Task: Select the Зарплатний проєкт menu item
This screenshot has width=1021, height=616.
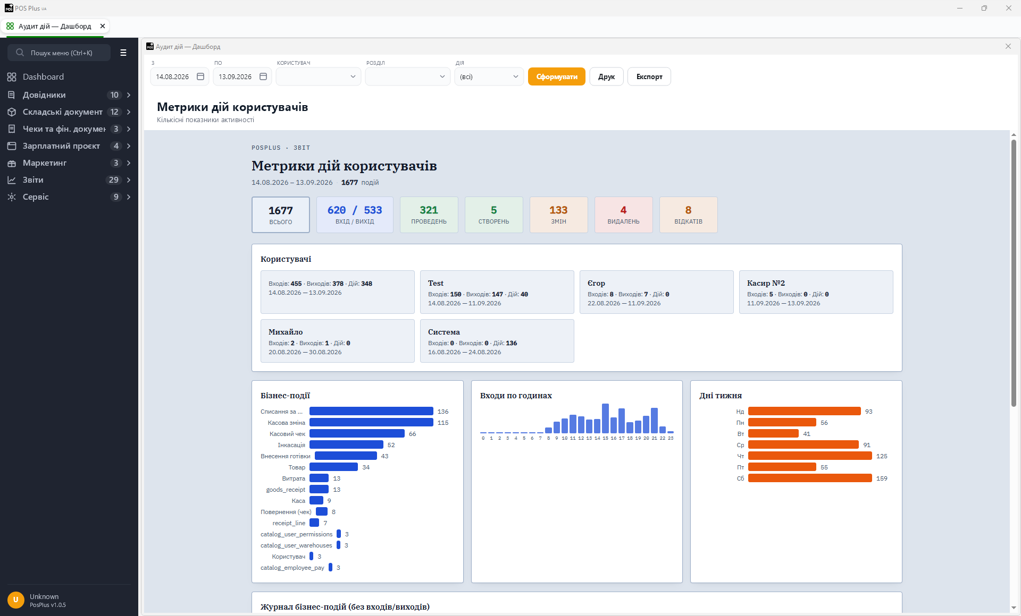Action: click(69, 146)
